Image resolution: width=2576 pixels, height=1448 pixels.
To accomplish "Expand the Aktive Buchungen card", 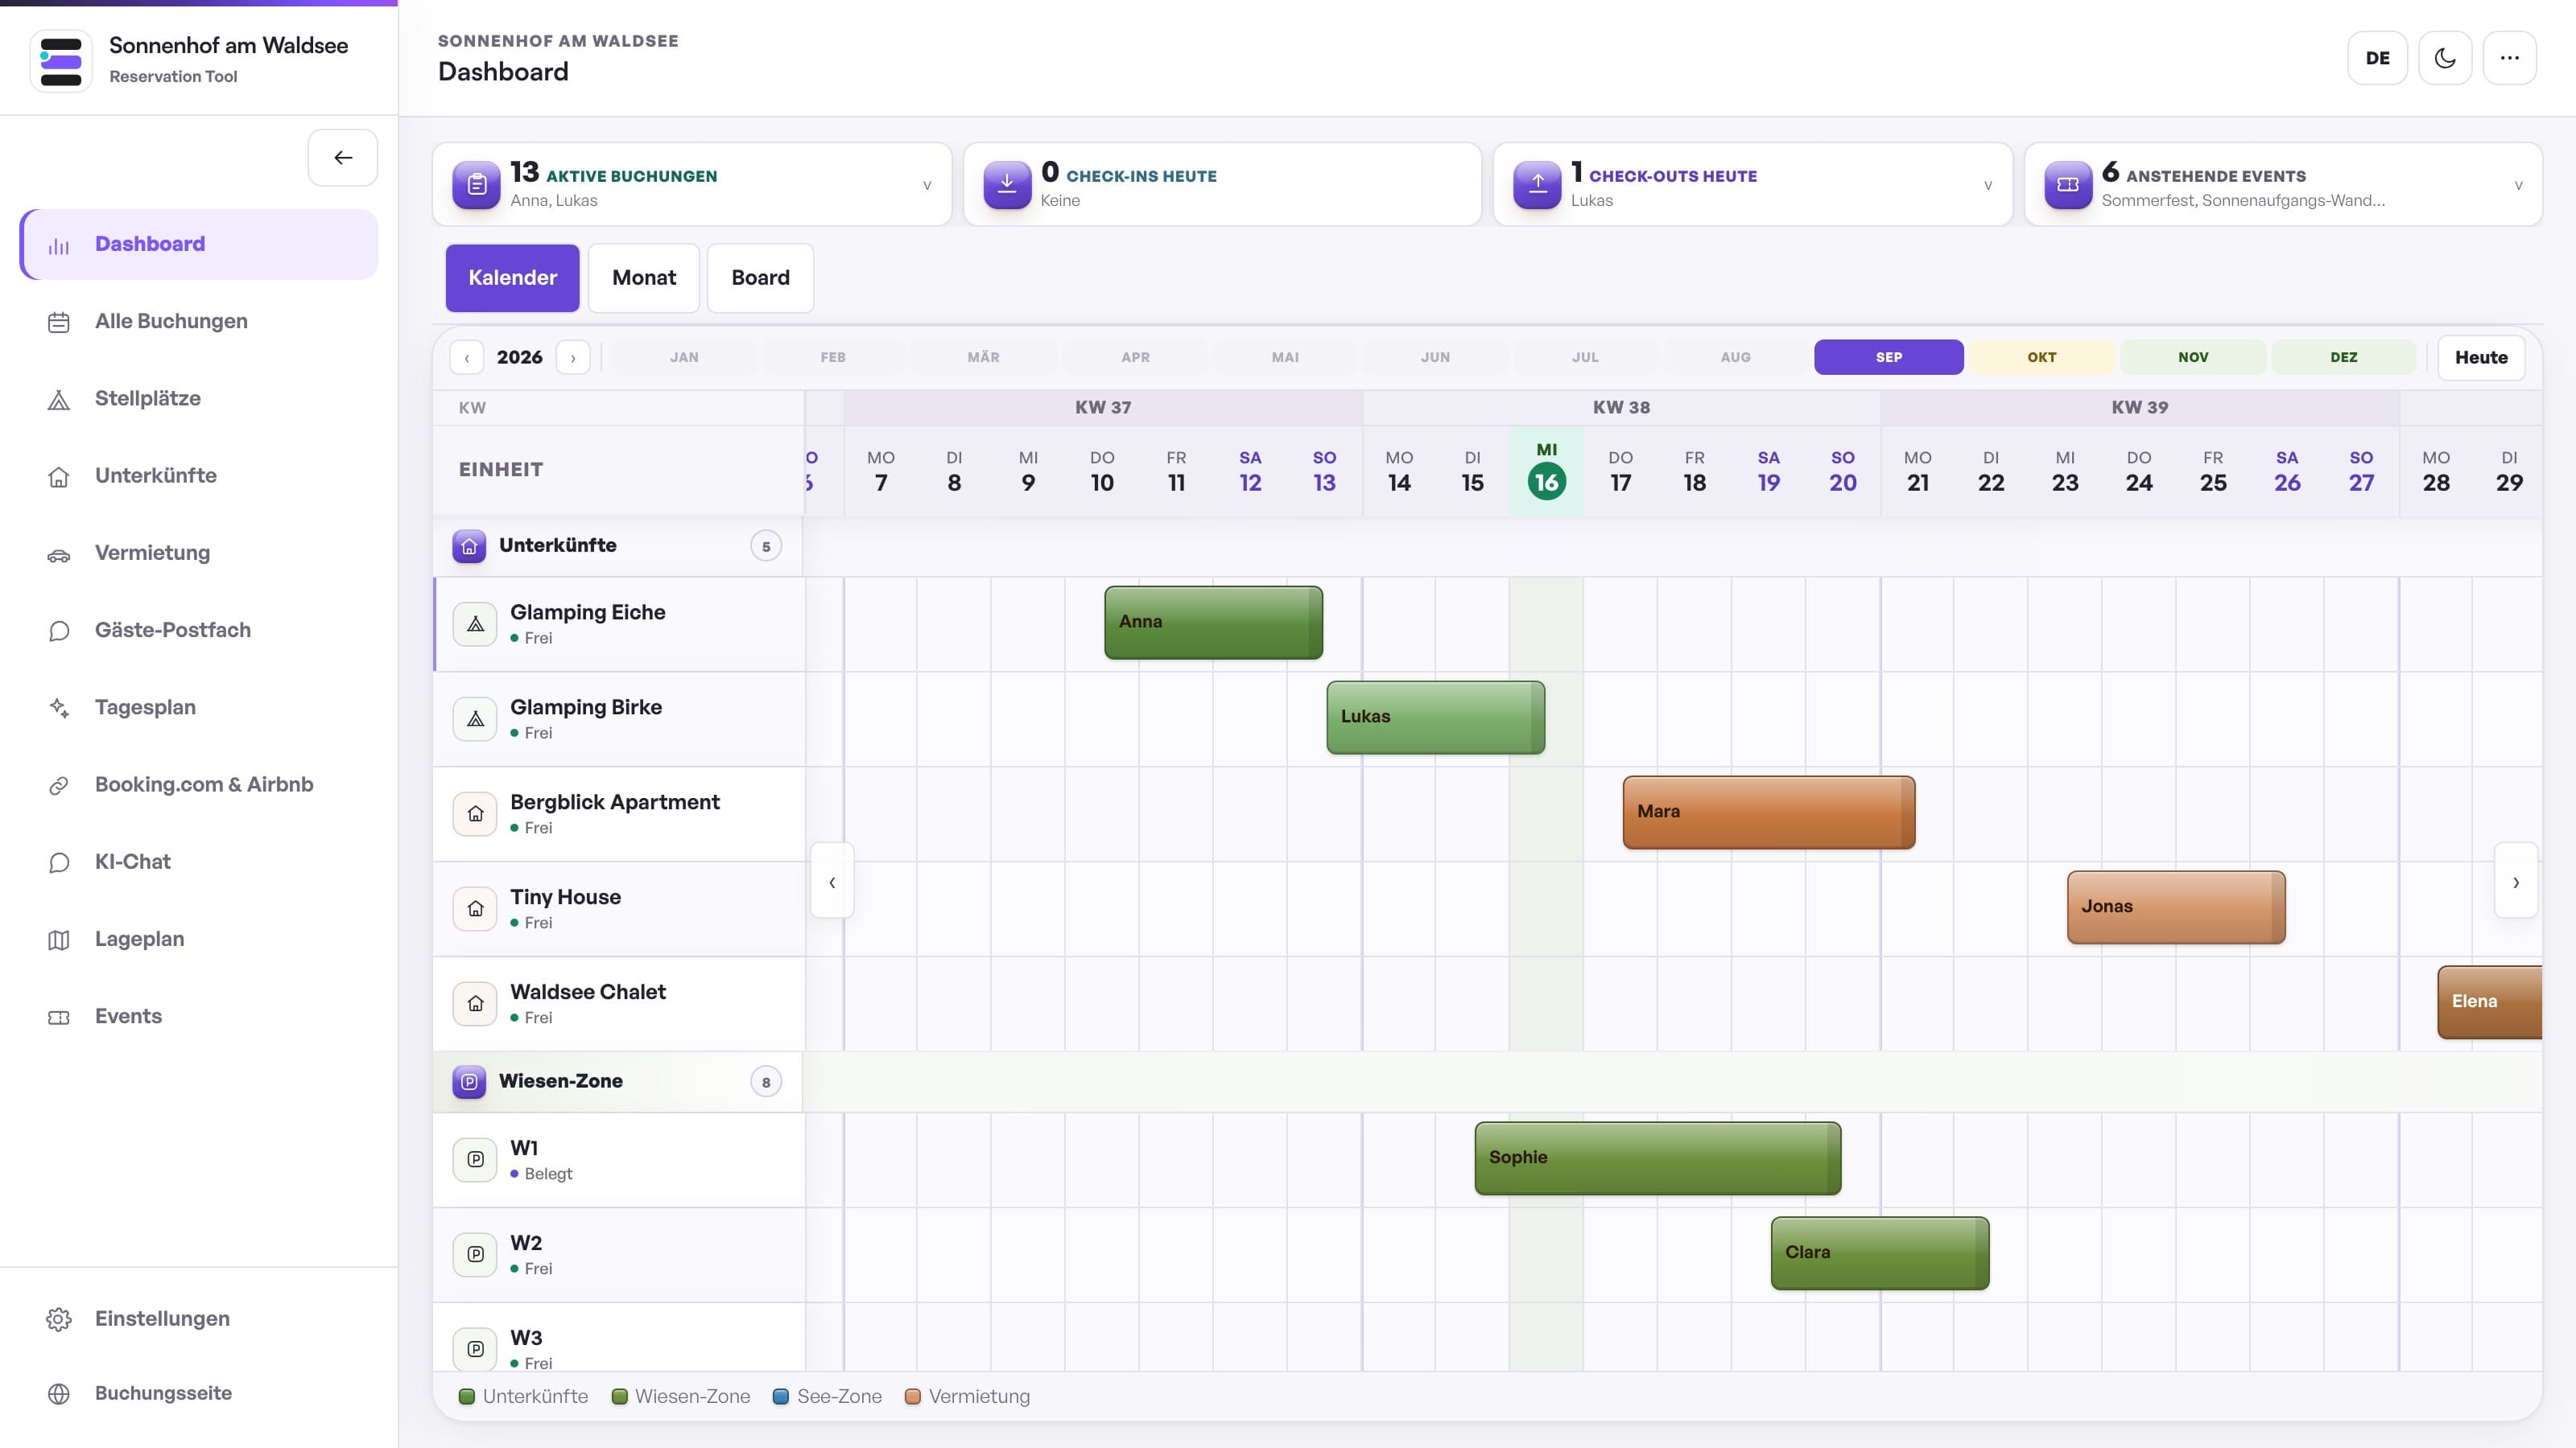I will pyautogui.click(x=692, y=185).
